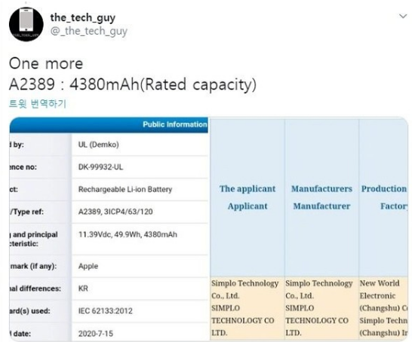Click the Manufacturers column header
This screenshot has height=342, width=412.
pos(321,197)
